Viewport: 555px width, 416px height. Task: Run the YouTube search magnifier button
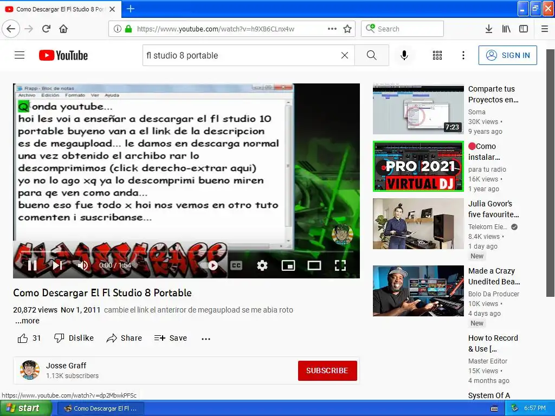point(372,55)
